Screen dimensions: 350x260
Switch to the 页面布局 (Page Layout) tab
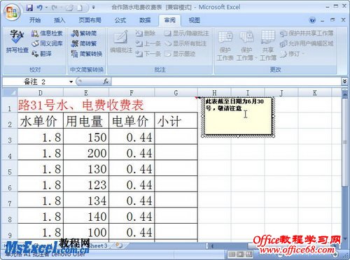(x=90, y=20)
